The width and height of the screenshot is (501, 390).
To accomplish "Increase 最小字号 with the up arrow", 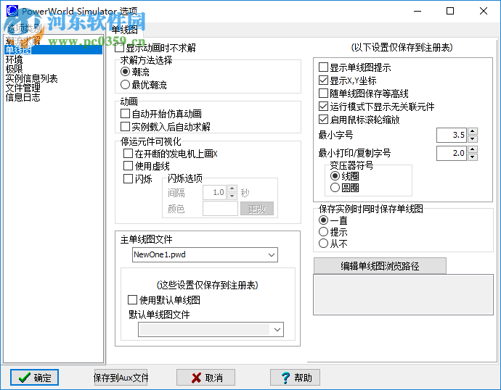I will [x=473, y=131].
